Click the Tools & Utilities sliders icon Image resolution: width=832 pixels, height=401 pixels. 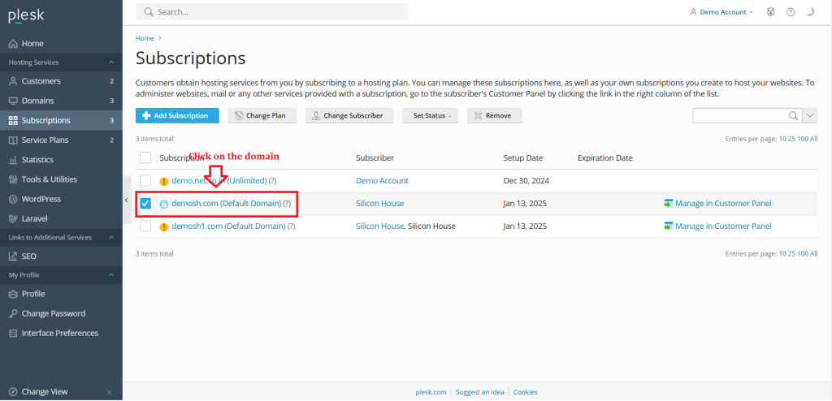coord(13,179)
